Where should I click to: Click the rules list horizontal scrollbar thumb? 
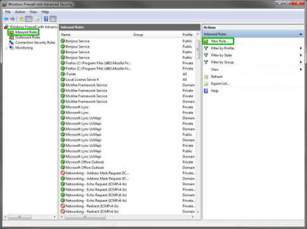click(x=85, y=217)
